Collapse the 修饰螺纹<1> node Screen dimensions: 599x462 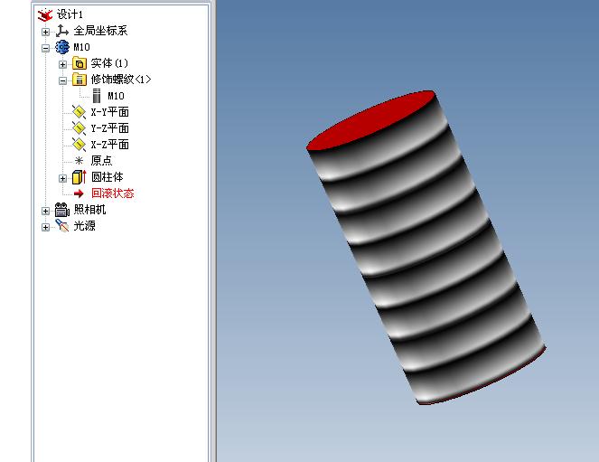click(62, 80)
